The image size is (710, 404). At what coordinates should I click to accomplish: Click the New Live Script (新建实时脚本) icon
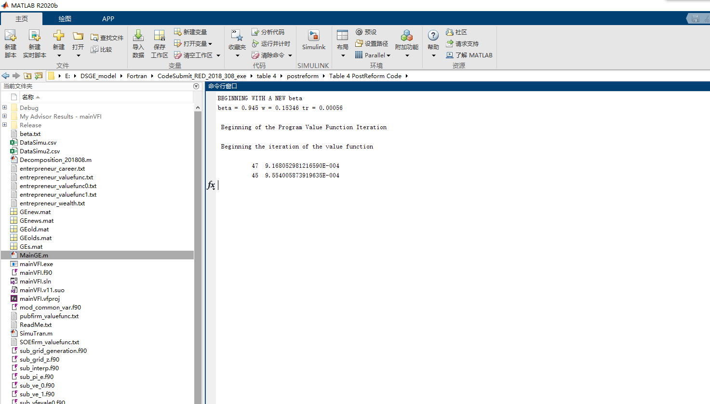(34, 36)
